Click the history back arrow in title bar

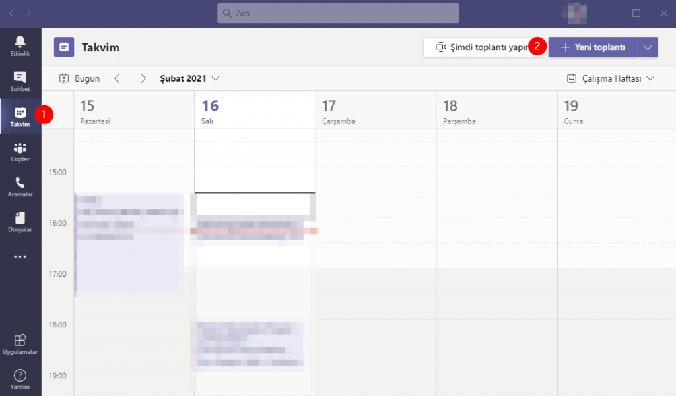point(11,13)
